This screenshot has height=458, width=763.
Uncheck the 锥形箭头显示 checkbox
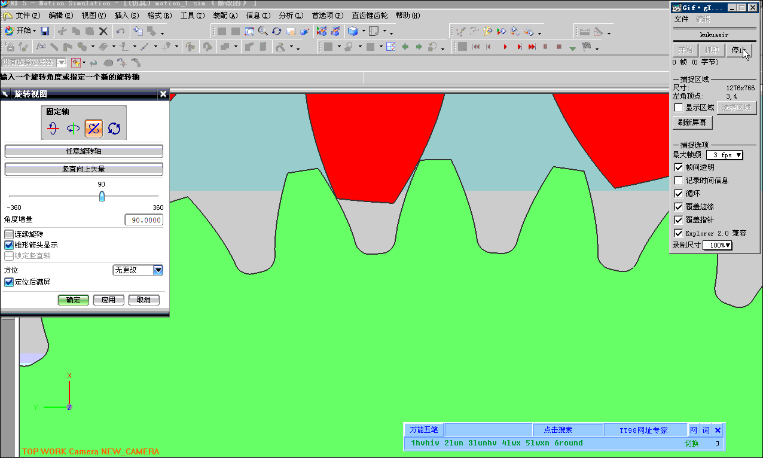pyautogui.click(x=9, y=245)
